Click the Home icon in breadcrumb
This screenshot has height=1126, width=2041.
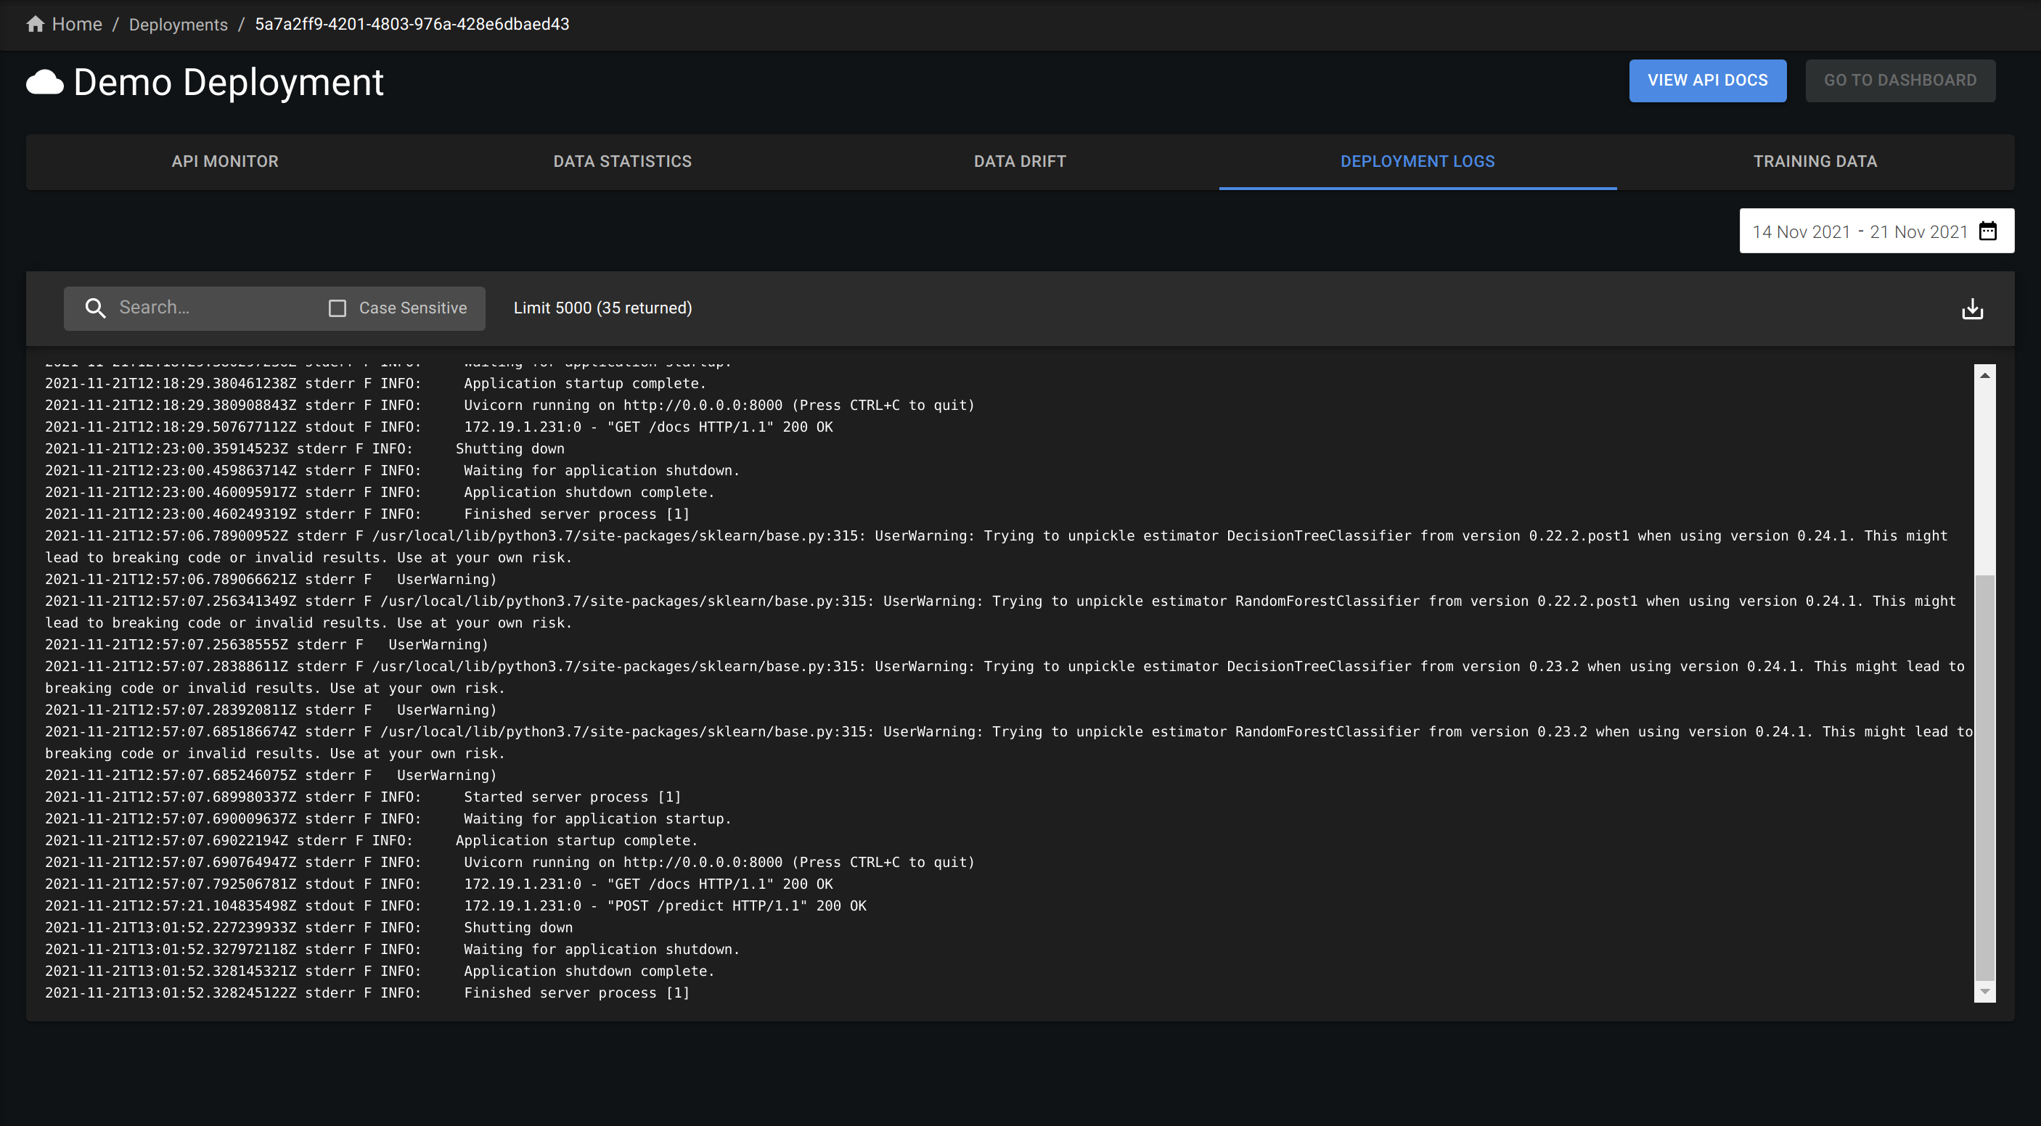click(x=35, y=24)
